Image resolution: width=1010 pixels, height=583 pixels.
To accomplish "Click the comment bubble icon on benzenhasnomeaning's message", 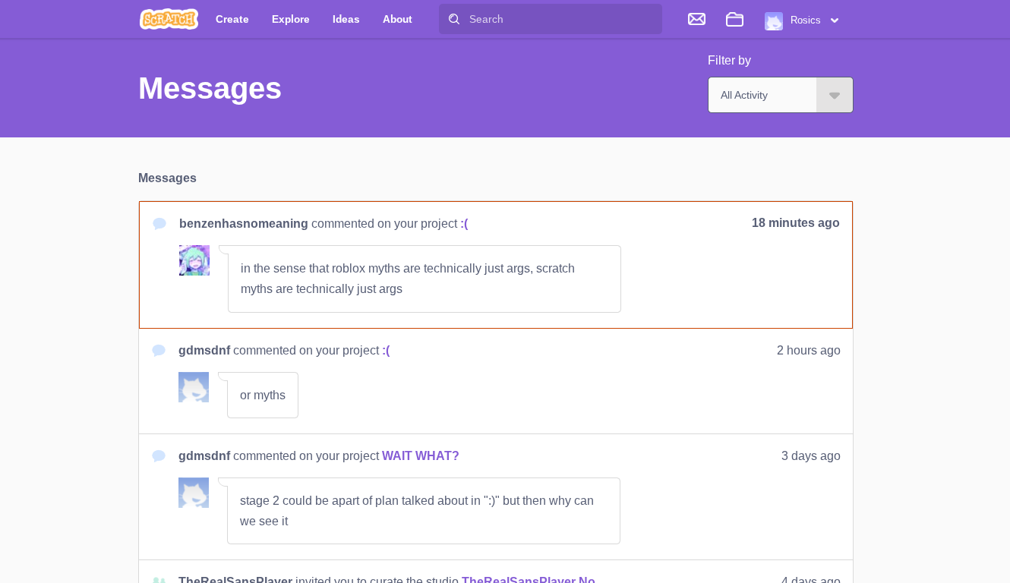I will point(159,223).
